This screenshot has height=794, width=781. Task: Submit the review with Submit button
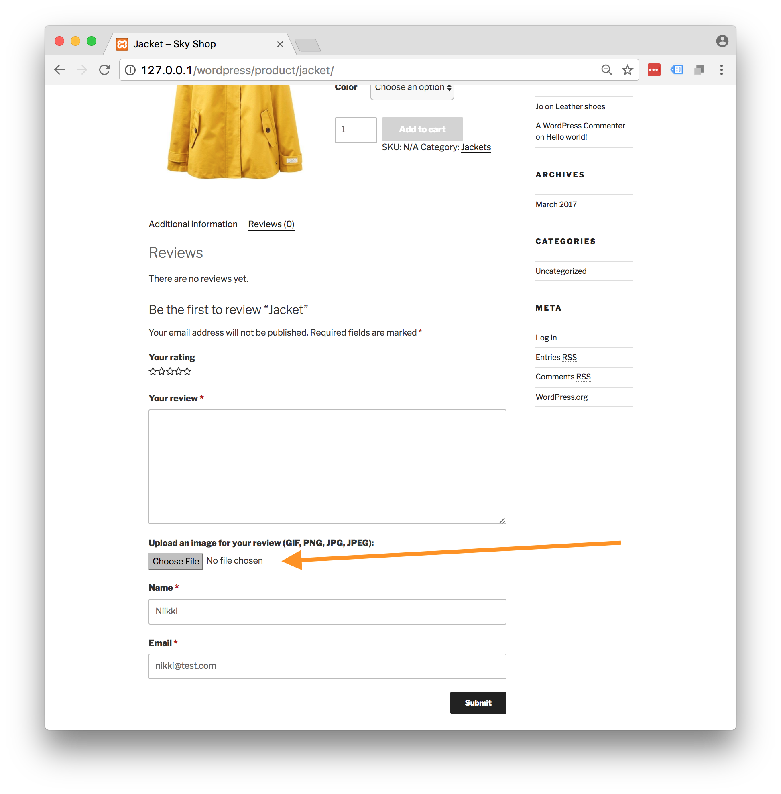coord(478,703)
